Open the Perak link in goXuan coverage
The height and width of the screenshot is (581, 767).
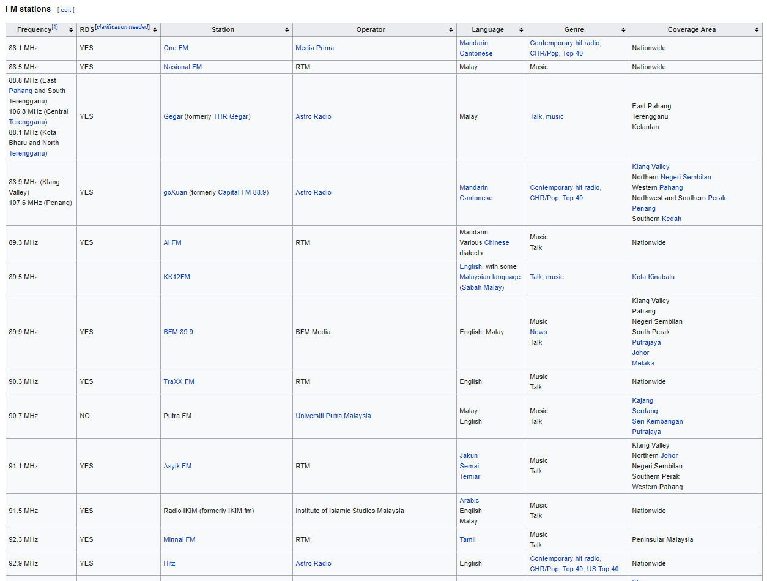[717, 198]
